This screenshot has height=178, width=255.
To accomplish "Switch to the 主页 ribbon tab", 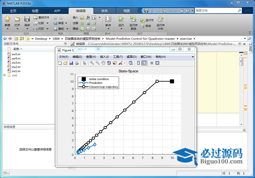I will coord(13,11).
